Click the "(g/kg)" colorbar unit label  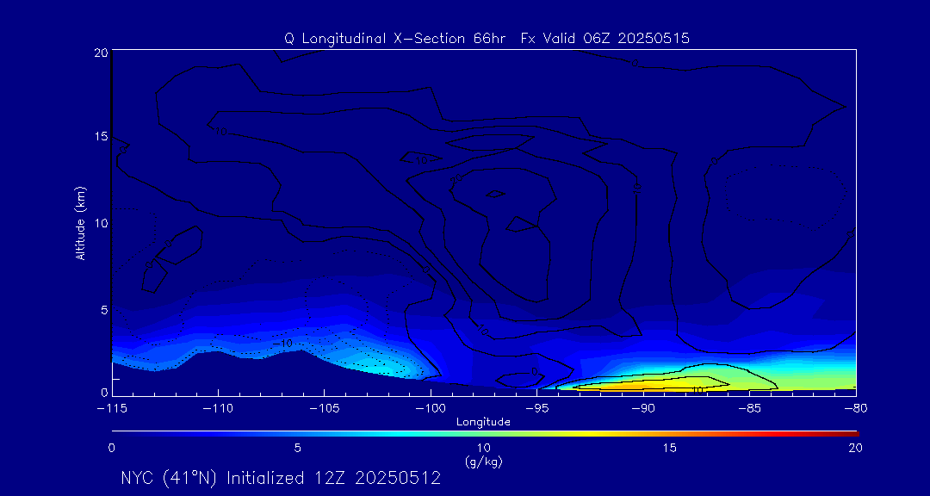(x=483, y=462)
